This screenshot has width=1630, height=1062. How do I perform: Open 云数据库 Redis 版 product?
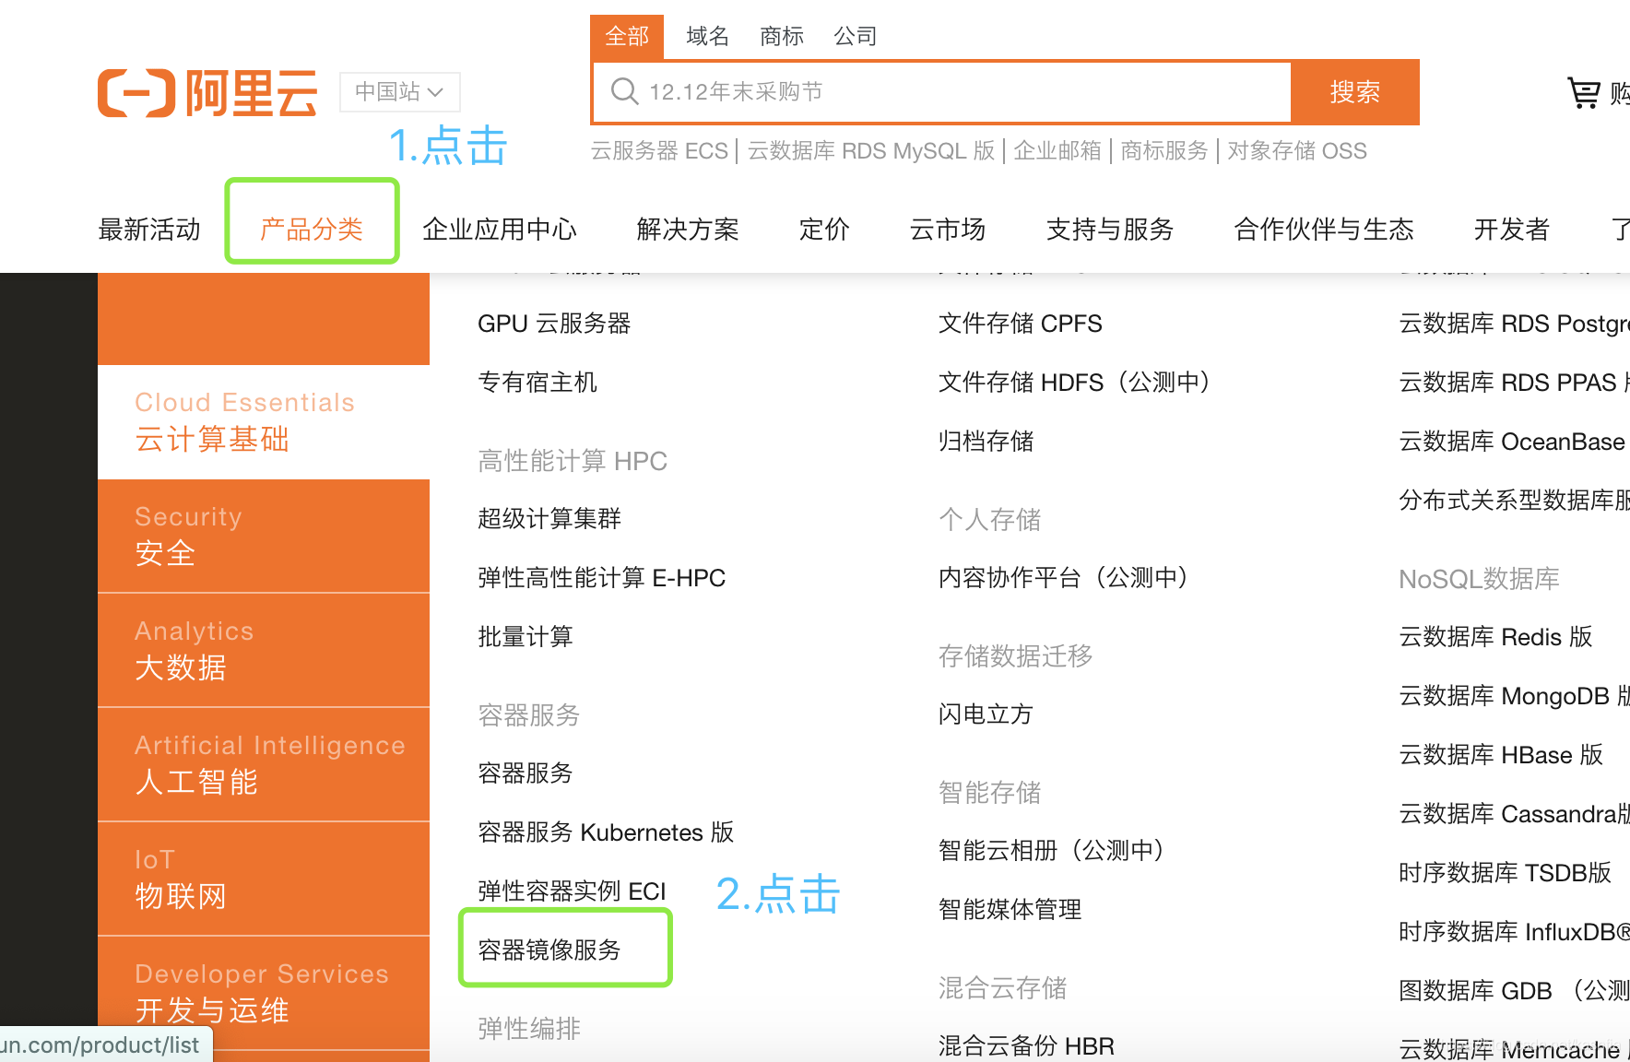[1496, 637]
